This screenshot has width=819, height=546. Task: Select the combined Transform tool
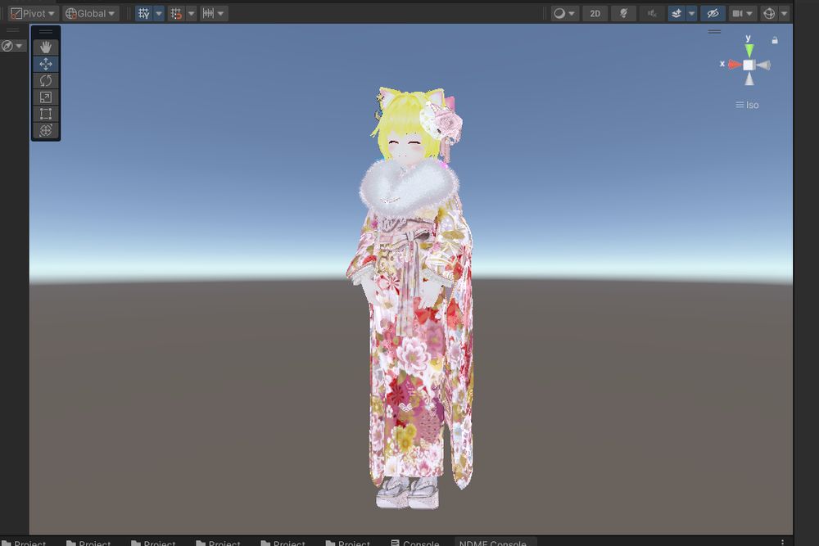pyautogui.click(x=45, y=130)
